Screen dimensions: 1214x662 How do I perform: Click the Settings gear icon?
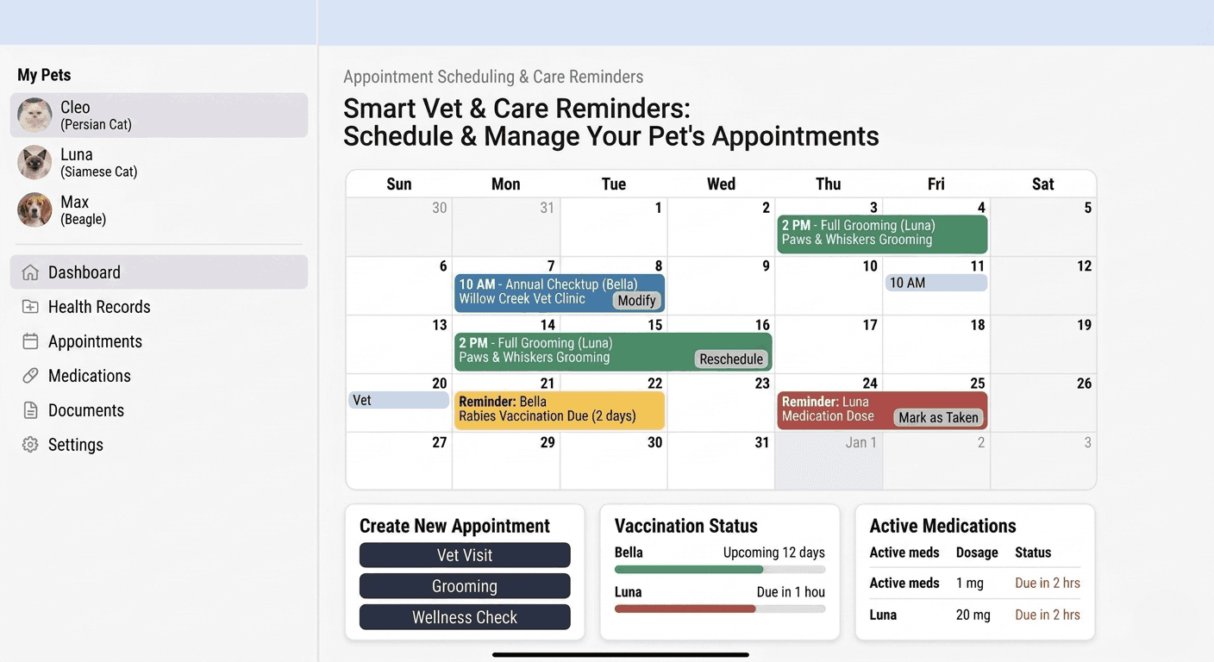(30, 445)
